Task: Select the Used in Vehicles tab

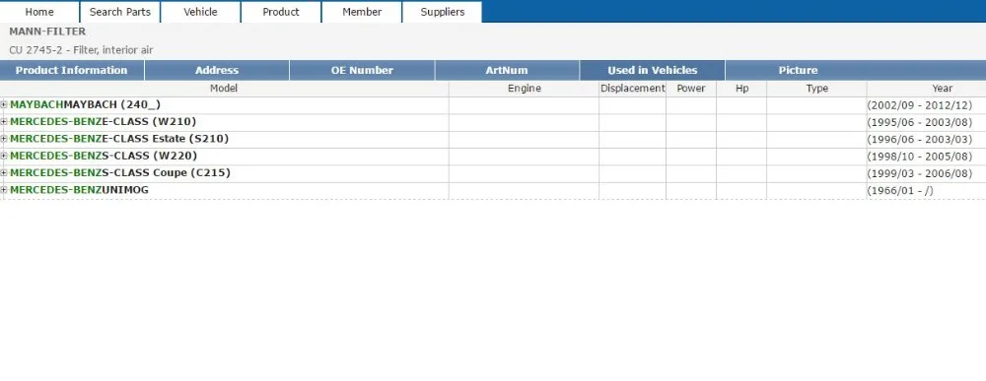Action: (652, 70)
